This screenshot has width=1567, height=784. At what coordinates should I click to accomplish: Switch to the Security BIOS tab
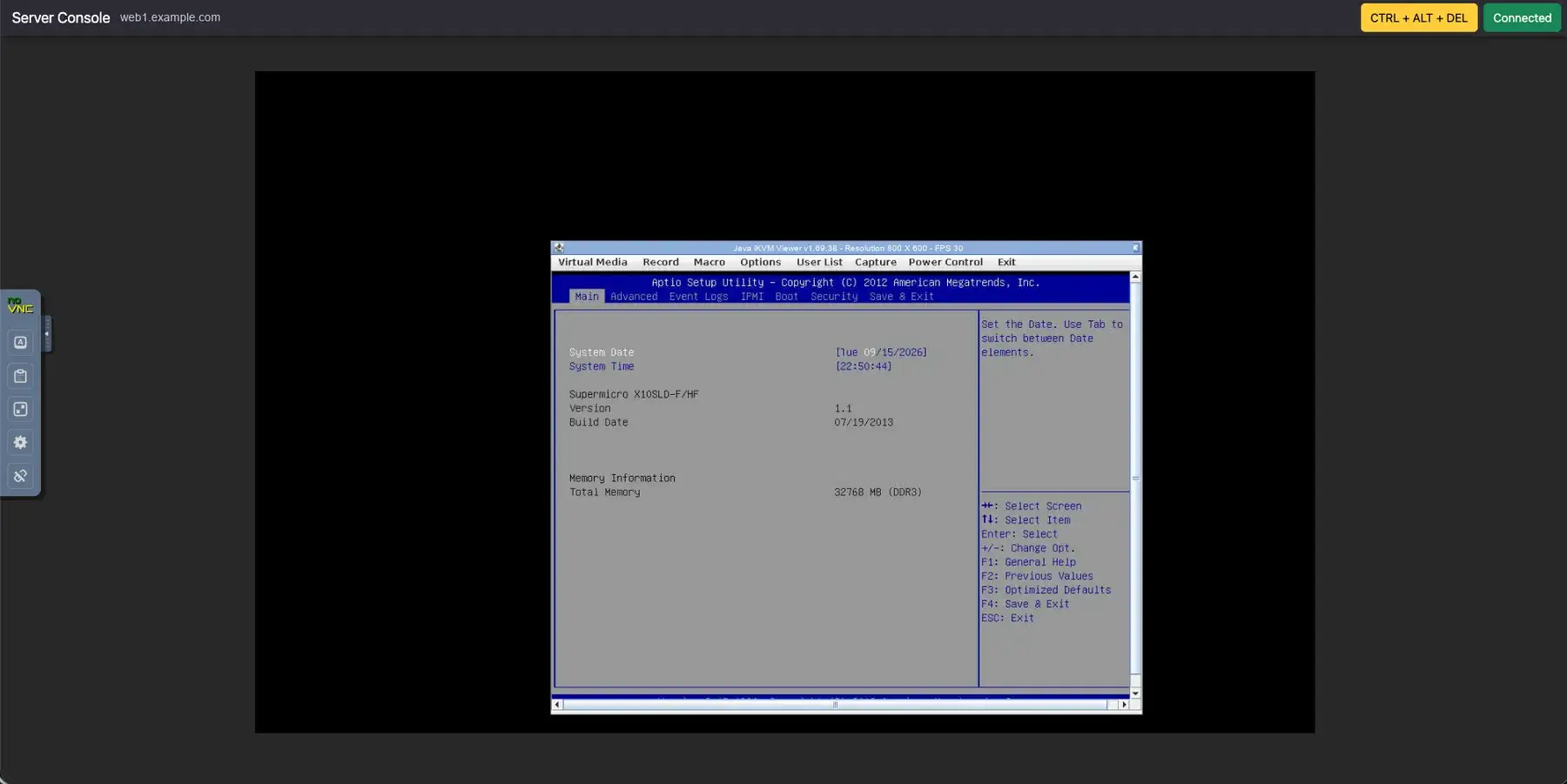pos(834,297)
